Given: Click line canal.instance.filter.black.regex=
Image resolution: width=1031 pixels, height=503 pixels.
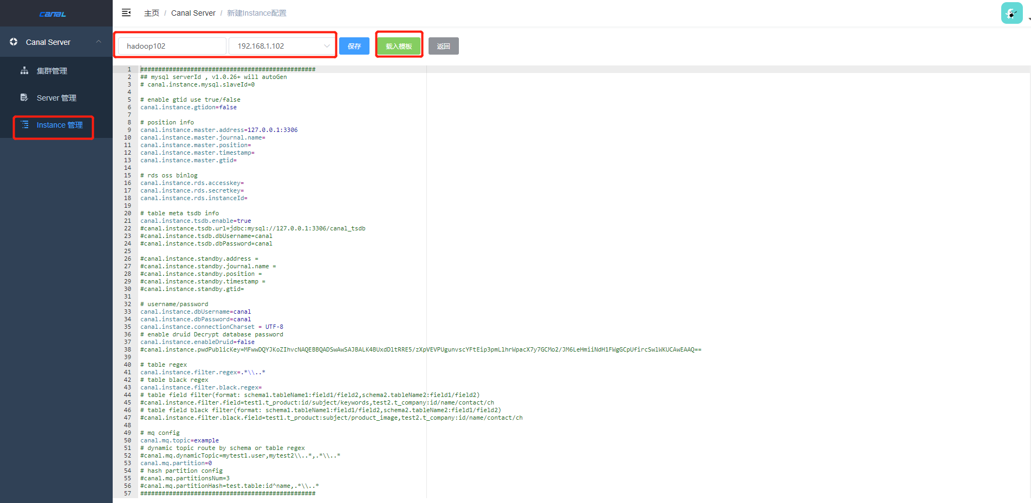Looking at the screenshot, I should point(201,387).
